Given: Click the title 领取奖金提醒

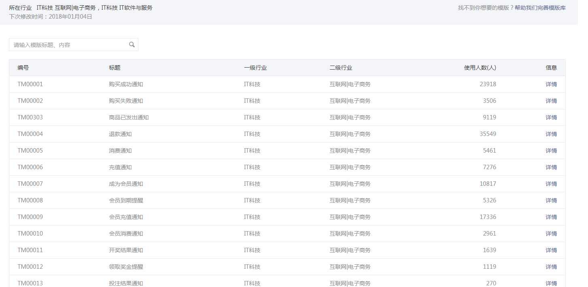Looking at the screenshot, I should point(126,267).
